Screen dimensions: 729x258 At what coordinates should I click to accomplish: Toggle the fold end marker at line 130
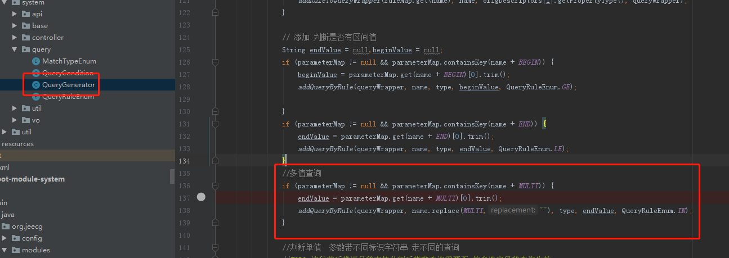click(x=214, y=111)
